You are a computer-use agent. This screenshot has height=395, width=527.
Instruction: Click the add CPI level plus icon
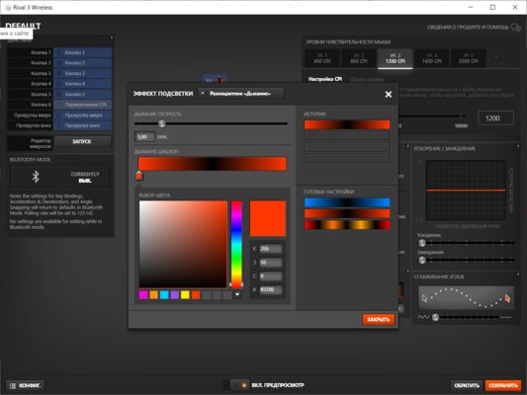pyautogui.click(x=496, y=58)
